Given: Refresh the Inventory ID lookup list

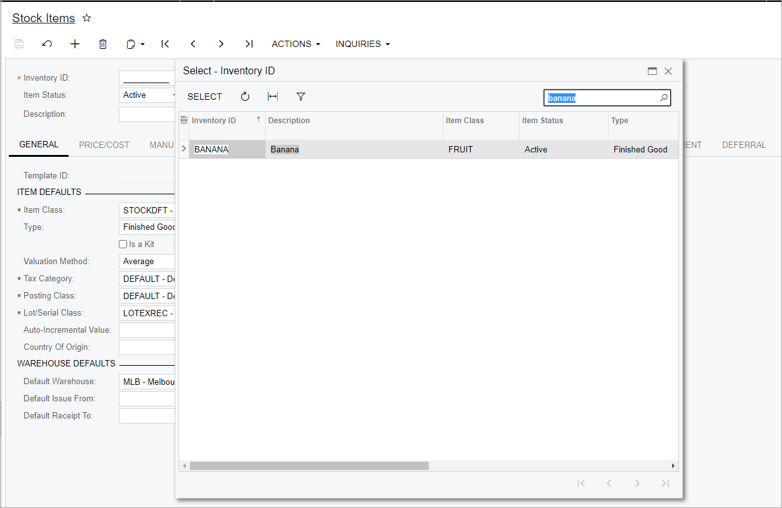Looking at the screenshot, I should click(245, 97).
